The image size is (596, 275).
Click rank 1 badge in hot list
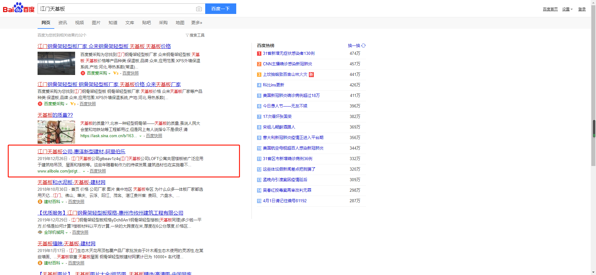coord(259,54)
